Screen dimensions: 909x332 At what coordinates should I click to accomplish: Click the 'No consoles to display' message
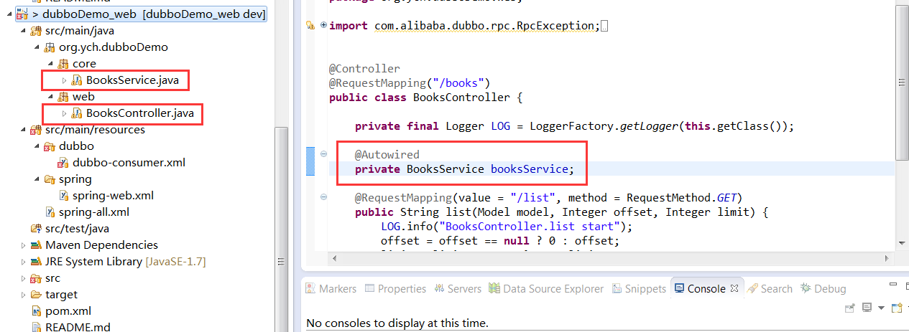[x=397, y=323]
